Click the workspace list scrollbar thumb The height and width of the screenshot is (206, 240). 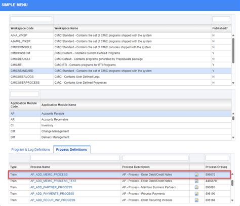click(x=233, y=51)
